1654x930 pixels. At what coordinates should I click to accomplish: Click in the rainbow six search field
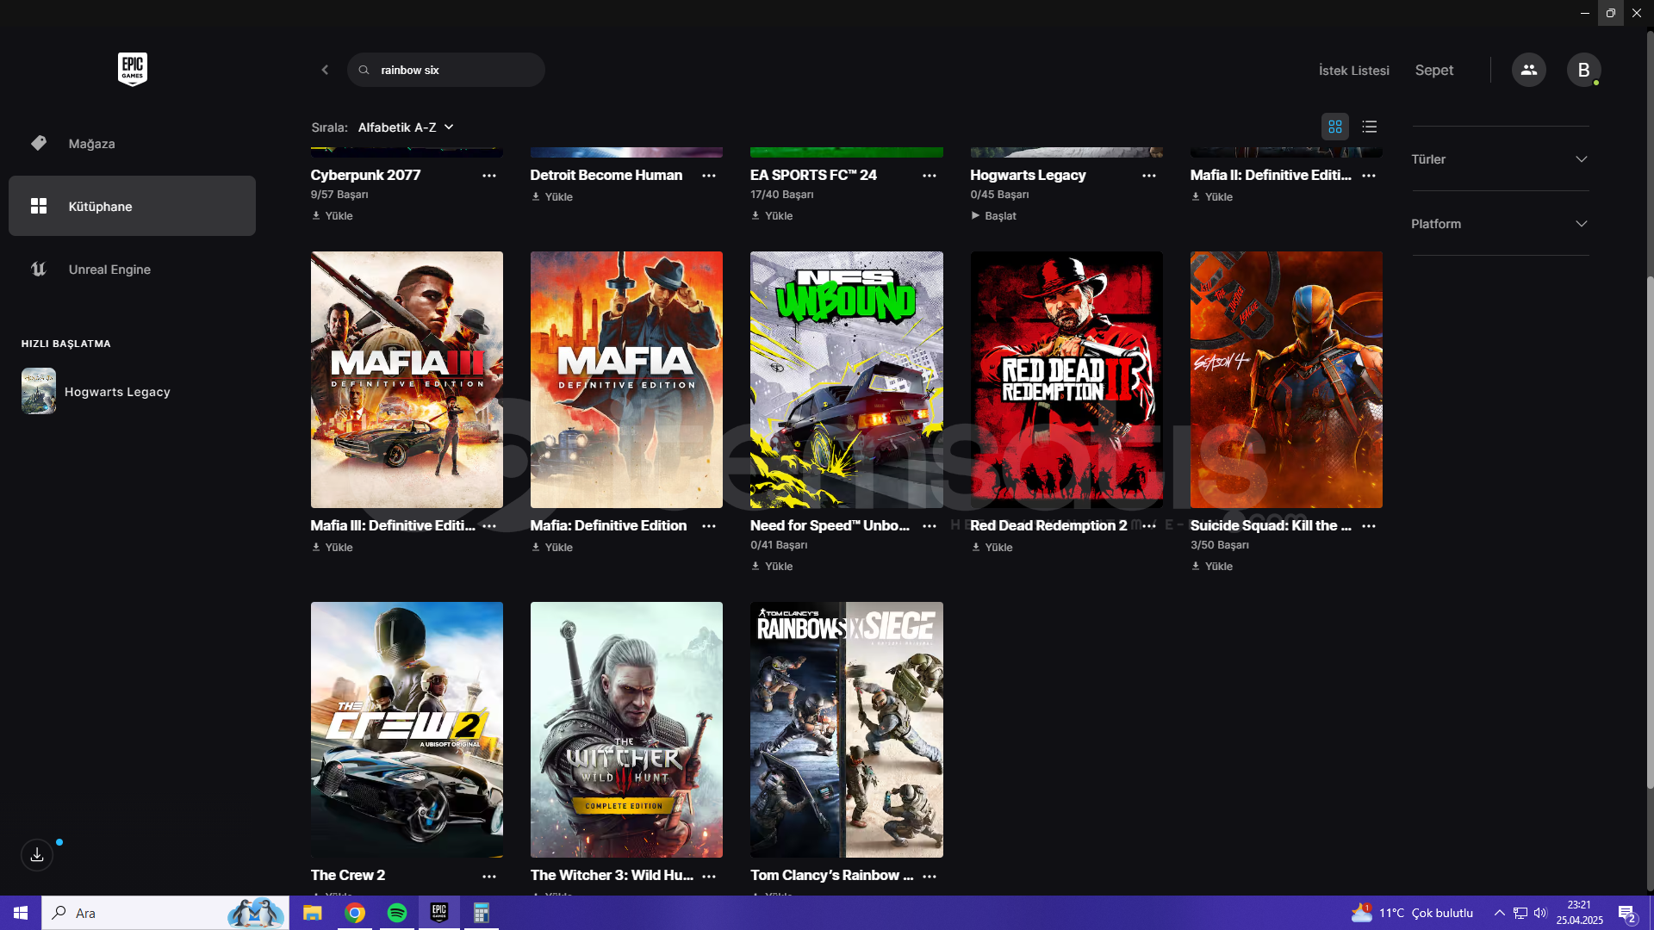click(446, 70)
